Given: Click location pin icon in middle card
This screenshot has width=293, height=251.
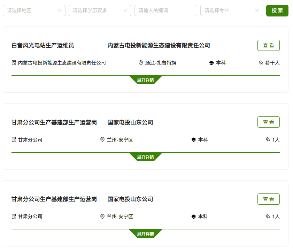Looking at the screenshot, I should tap(102, 139).
